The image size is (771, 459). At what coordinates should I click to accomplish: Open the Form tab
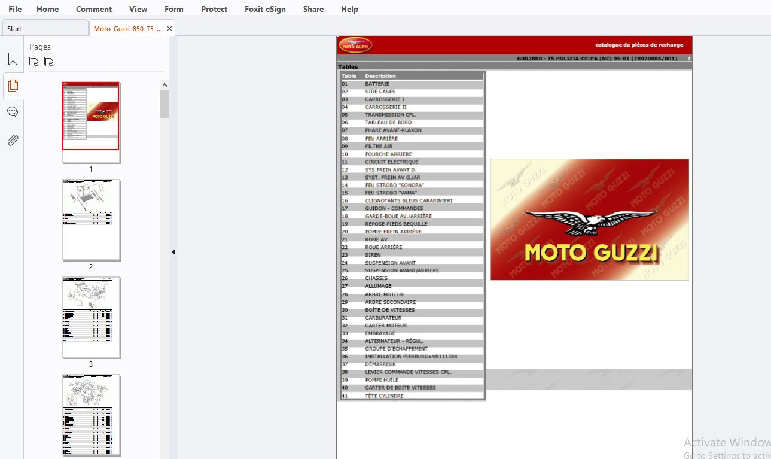(174, 9)
